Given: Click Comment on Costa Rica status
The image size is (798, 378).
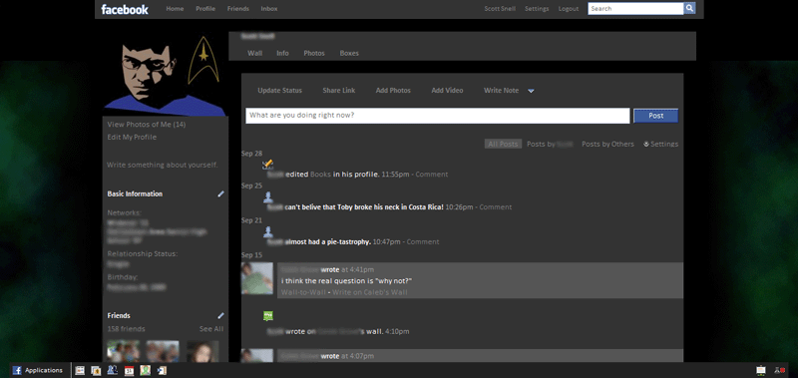Looking at the screenshot, I should [496, 207].
